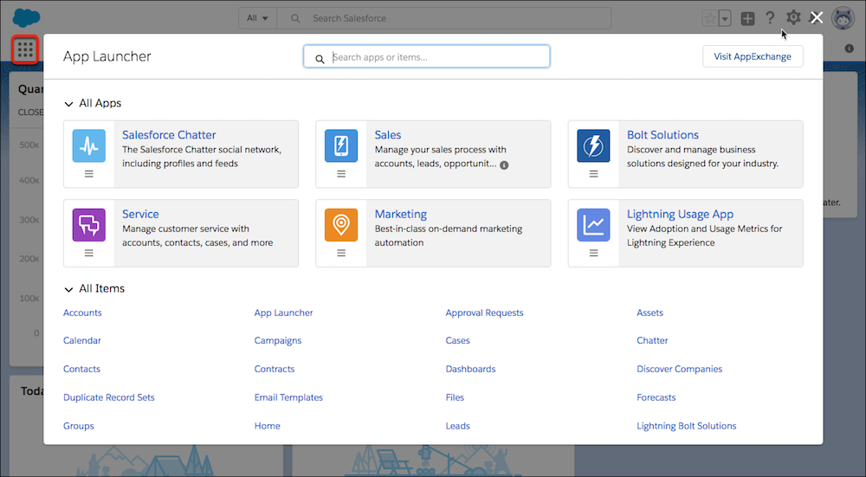866x477 pixels.
Task: Go to Accounts item
Action: click(x=82, y=313)
